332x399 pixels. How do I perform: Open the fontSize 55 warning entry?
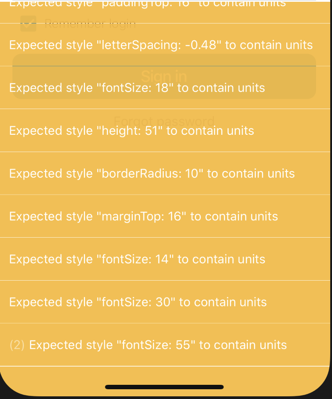click(165, 345)
